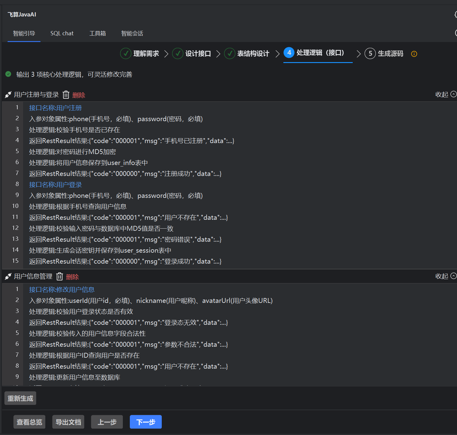The image size is (457, 435).
Task: Click the 注册成功 result line
Action: (125, 174)
